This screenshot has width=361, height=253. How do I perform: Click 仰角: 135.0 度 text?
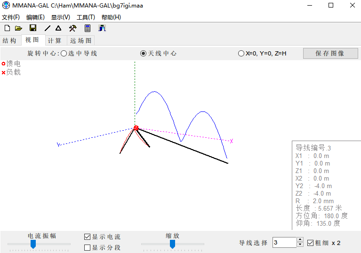click(x=318, y=223)
